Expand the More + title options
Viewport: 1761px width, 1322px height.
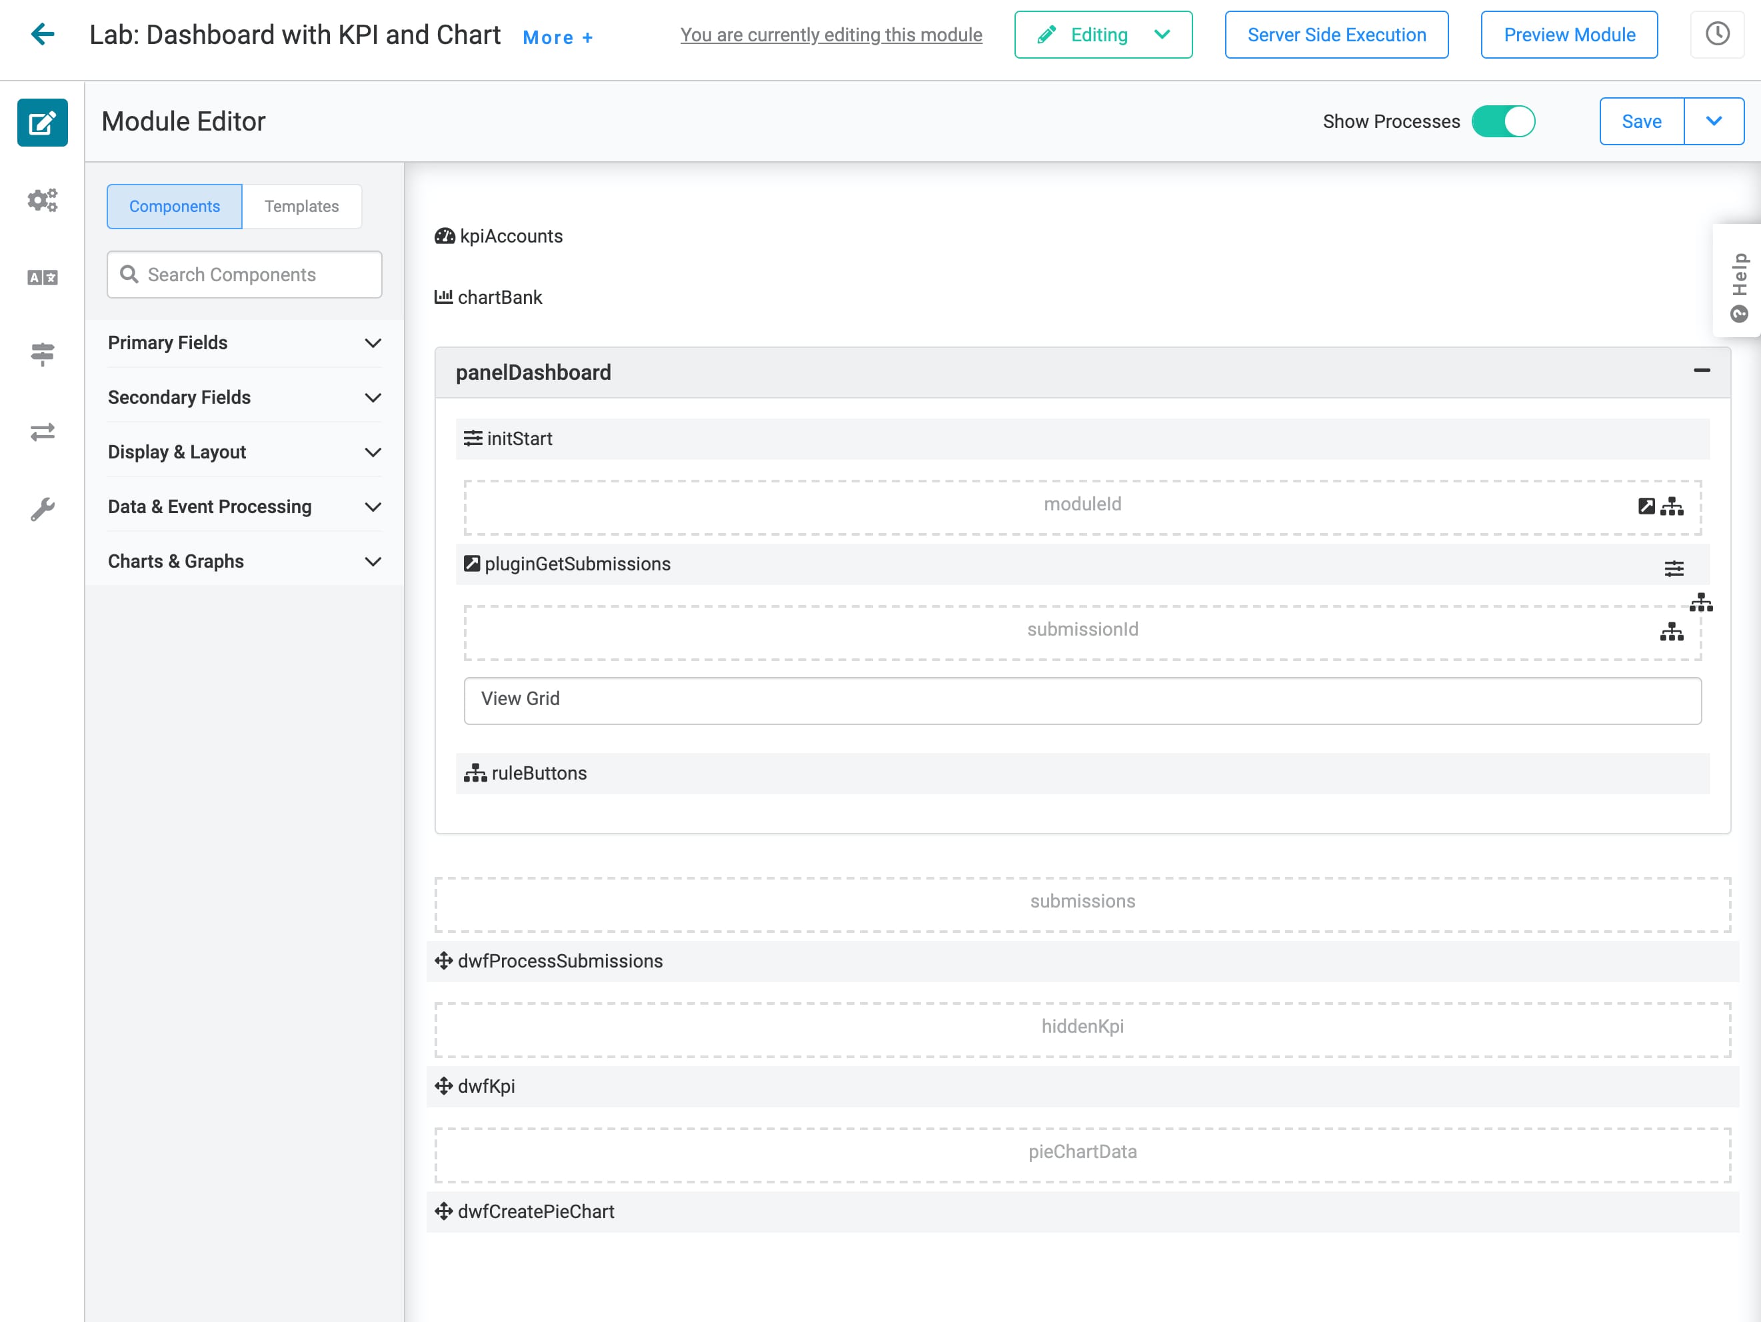point(558,37)
